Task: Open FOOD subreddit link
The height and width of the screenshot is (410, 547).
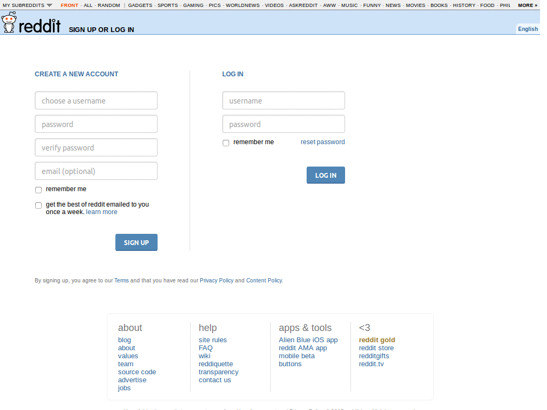Action: coord(487,5)
